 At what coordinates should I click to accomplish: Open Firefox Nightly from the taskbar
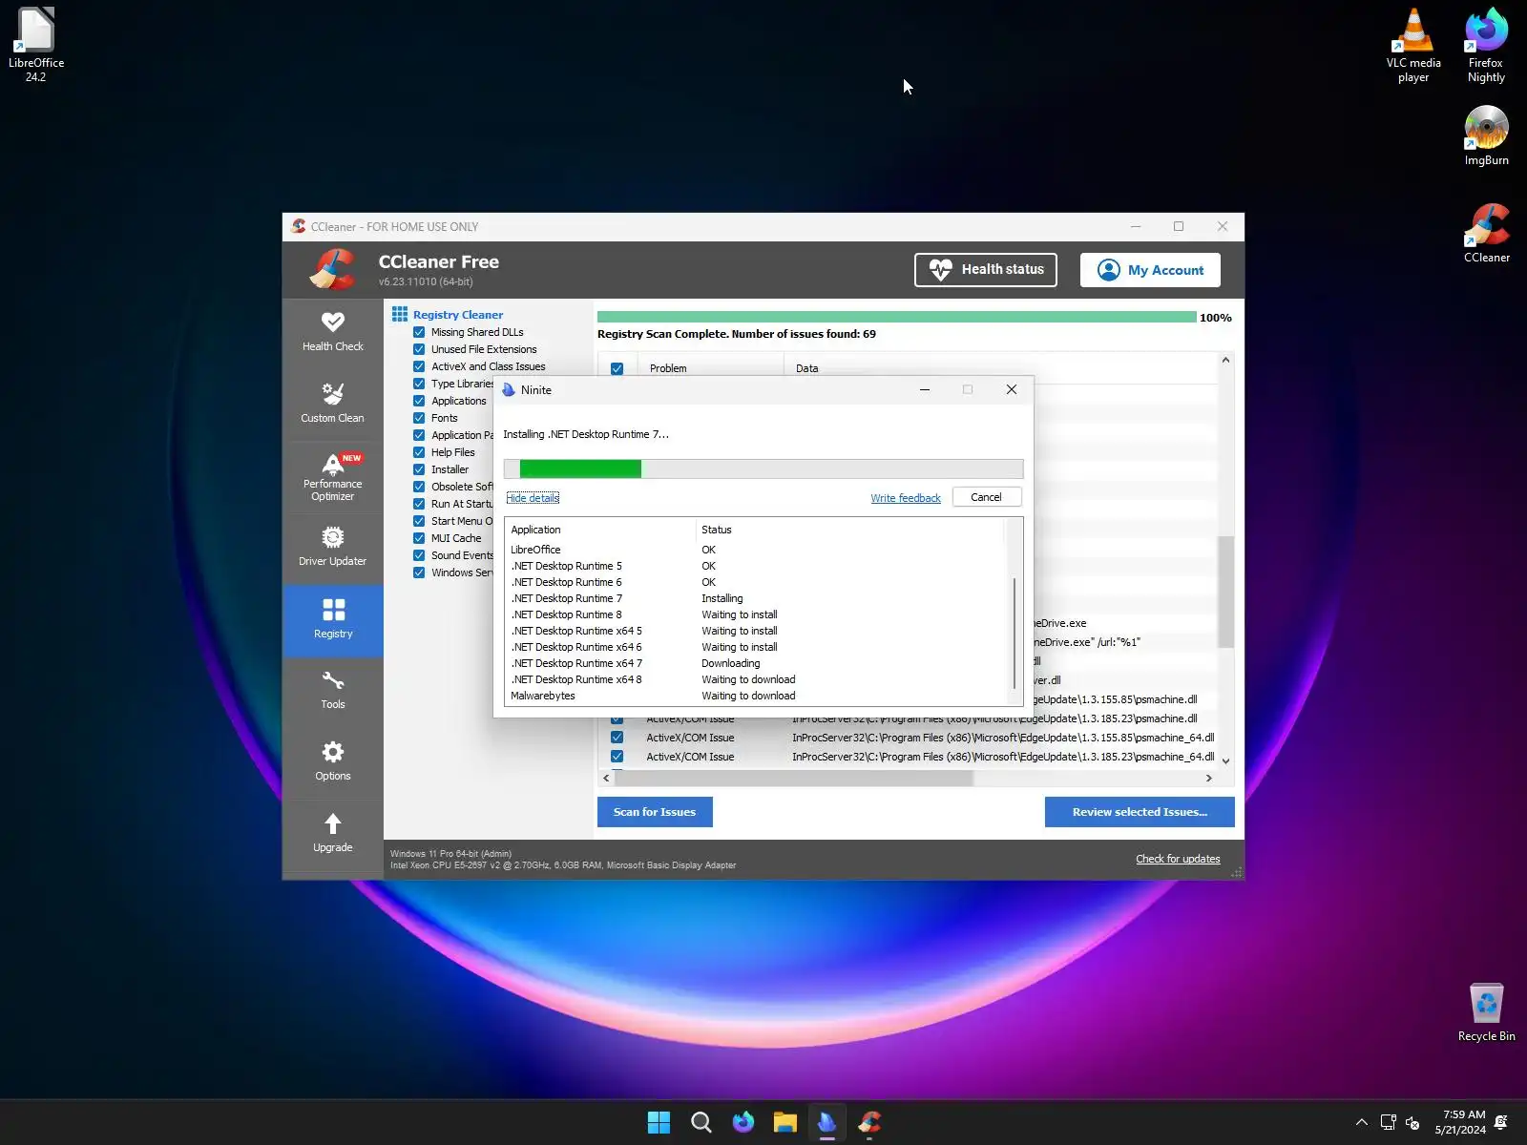coord(743,1122)
